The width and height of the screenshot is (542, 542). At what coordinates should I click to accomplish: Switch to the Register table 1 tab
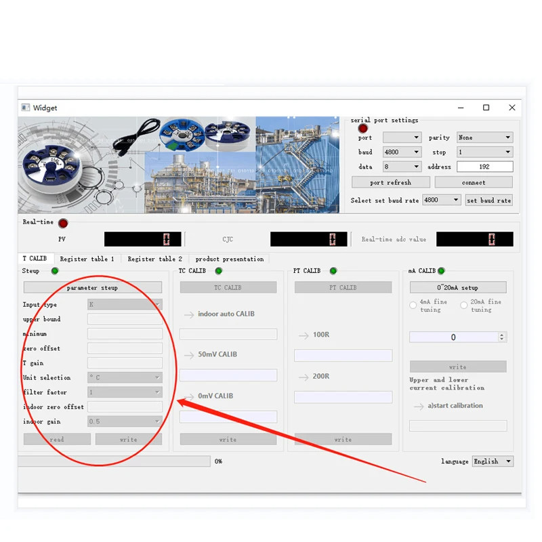[87, 258]
